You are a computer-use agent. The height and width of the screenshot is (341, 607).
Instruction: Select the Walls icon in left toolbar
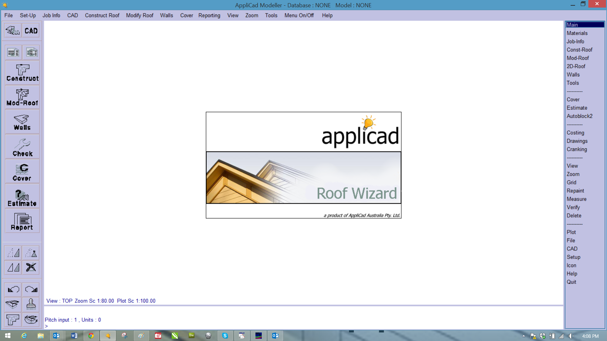[x=22, y=122]
